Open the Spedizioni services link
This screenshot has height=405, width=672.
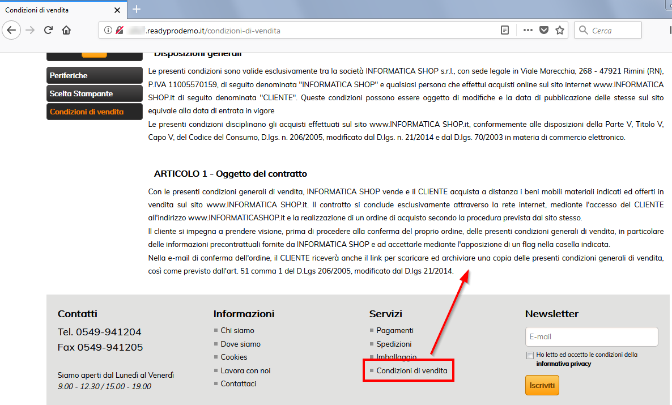[x=394, y=344]
